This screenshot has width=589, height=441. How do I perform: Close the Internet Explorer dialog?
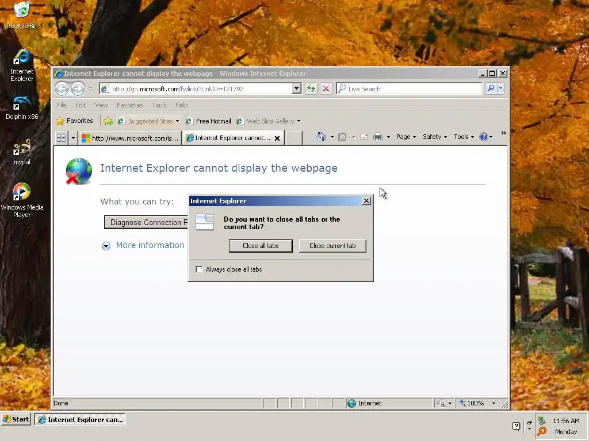(366, 201)
